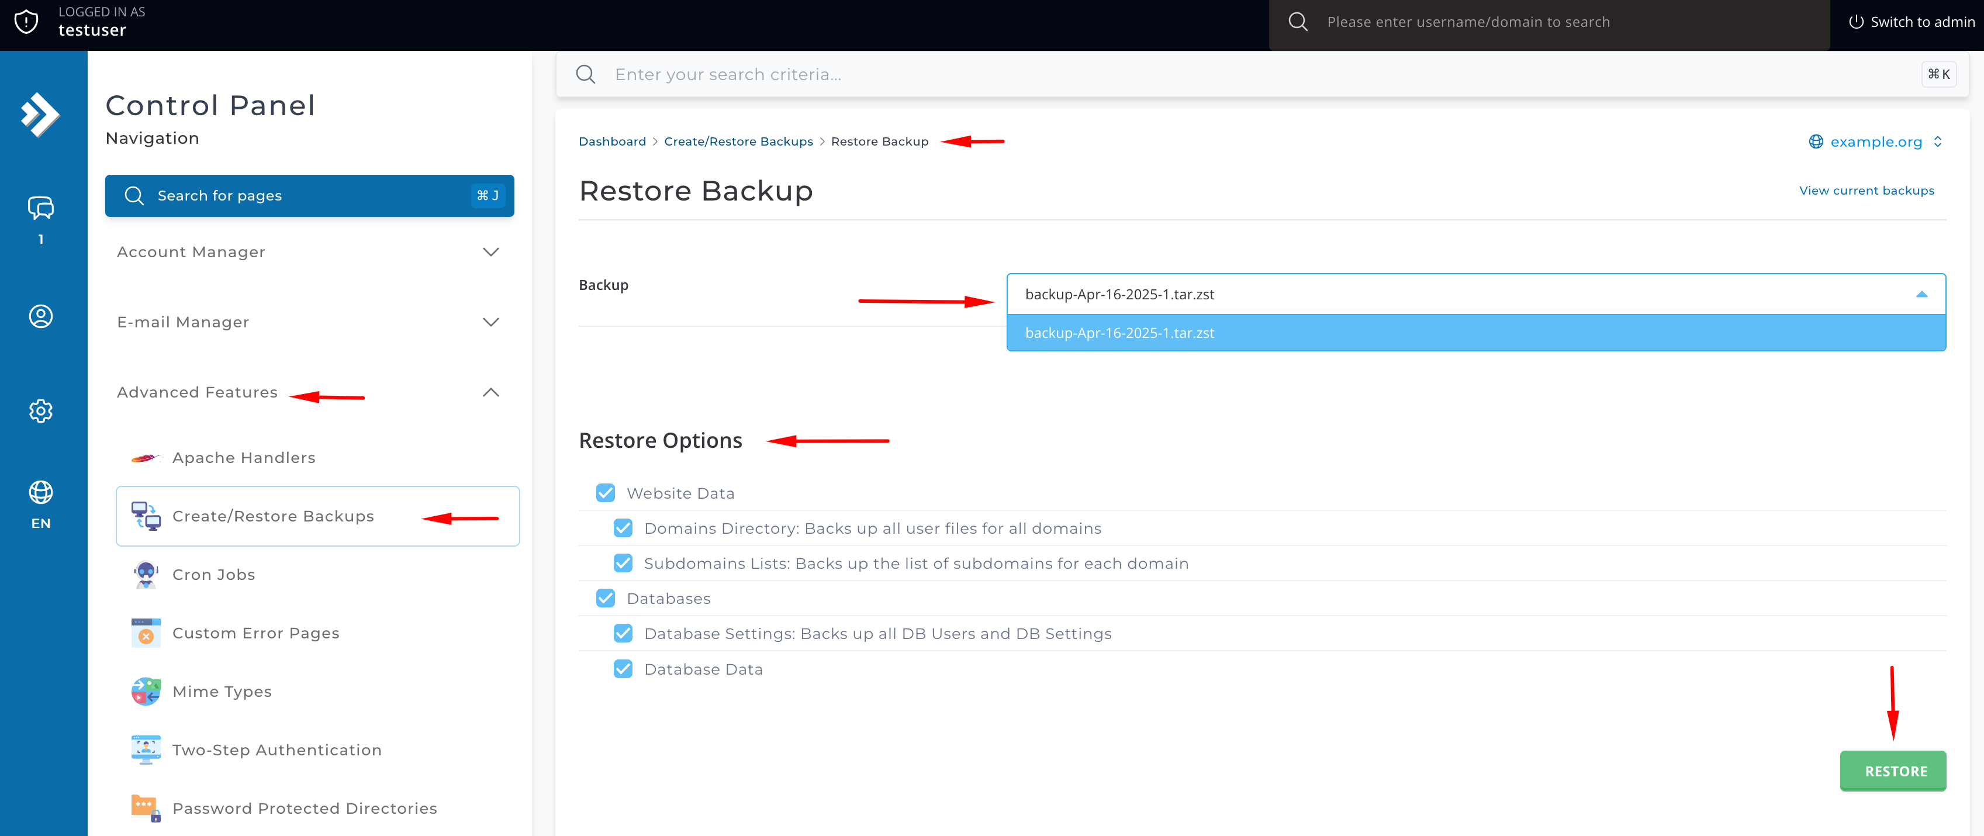The height and width of the screenshot is (836, 1984).
Task: Collapse the Advanced Features section
Action: [x=490, y=392]
